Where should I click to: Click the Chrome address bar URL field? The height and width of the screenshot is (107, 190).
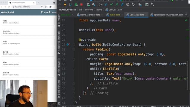click(27, 7)
